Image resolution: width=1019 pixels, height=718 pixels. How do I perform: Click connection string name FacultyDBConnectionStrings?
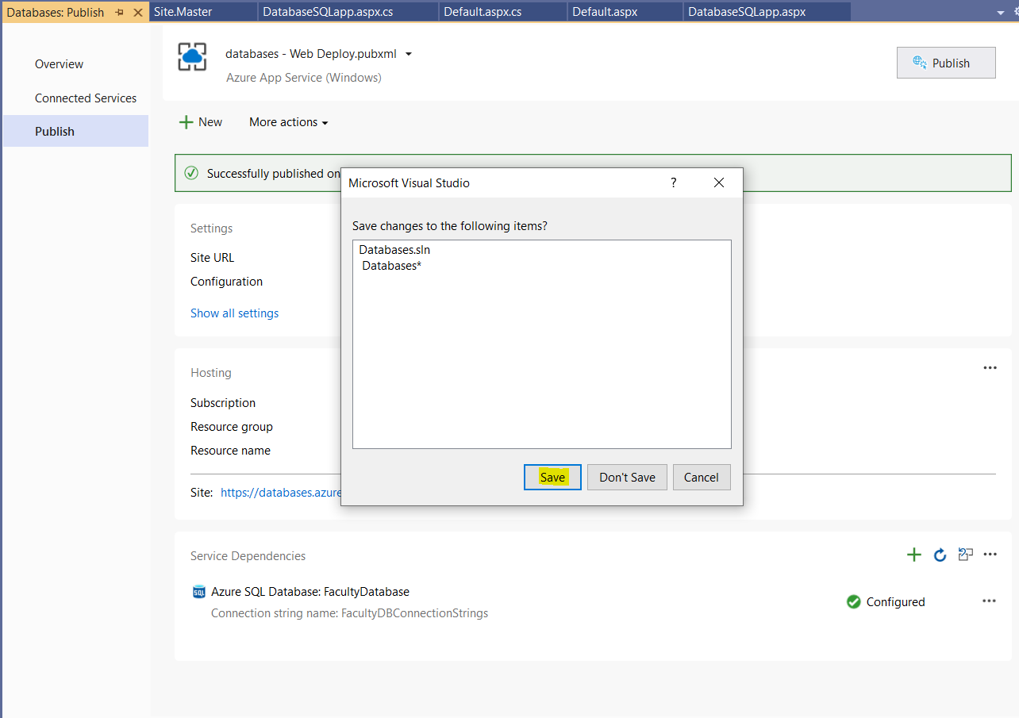[x=349, y=613]
